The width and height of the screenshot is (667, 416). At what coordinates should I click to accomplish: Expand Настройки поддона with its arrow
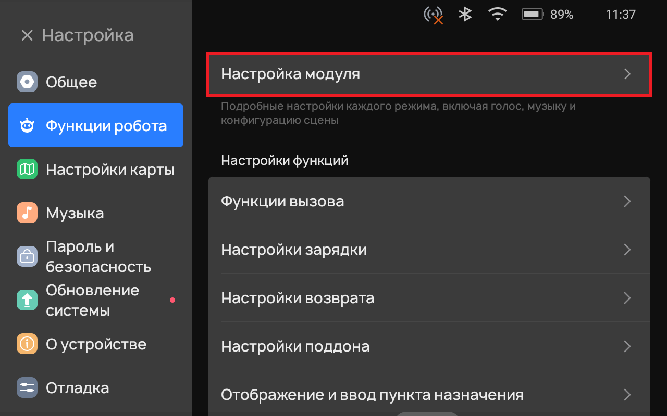point(627,346)
